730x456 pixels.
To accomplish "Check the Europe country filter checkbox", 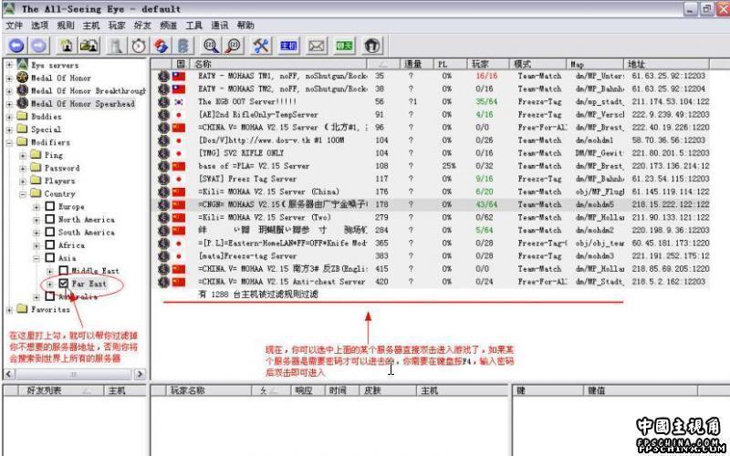I will point(50,206).
